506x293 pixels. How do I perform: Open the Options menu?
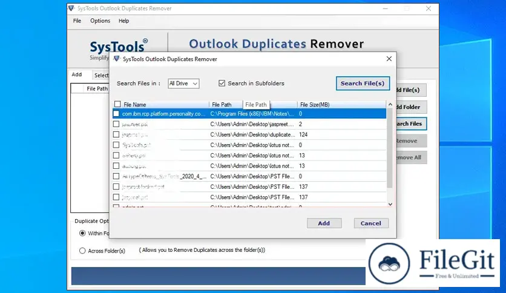pyautogui.click(x=100, y=21)
